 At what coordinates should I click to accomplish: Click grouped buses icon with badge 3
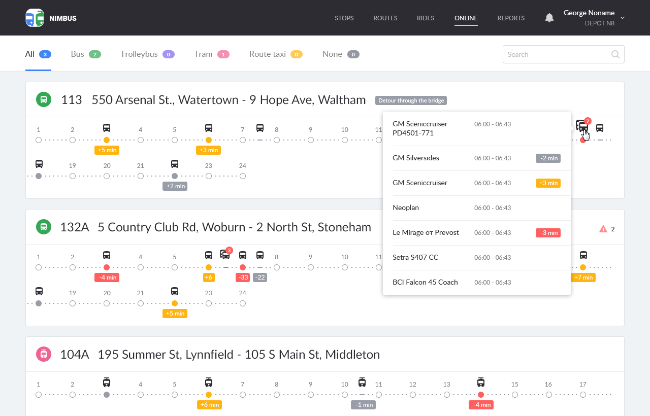[225, 254]
